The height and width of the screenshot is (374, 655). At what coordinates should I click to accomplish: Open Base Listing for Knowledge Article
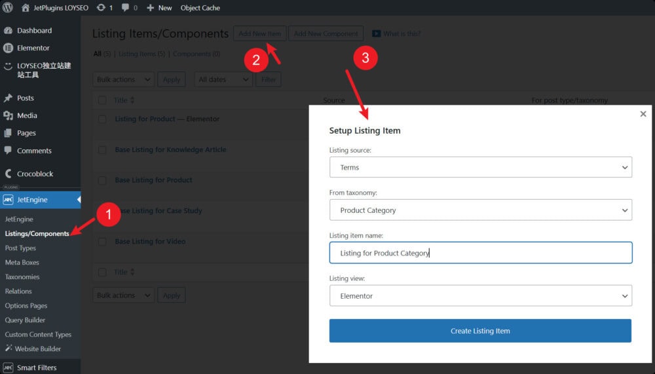click(x=170, y=149)
